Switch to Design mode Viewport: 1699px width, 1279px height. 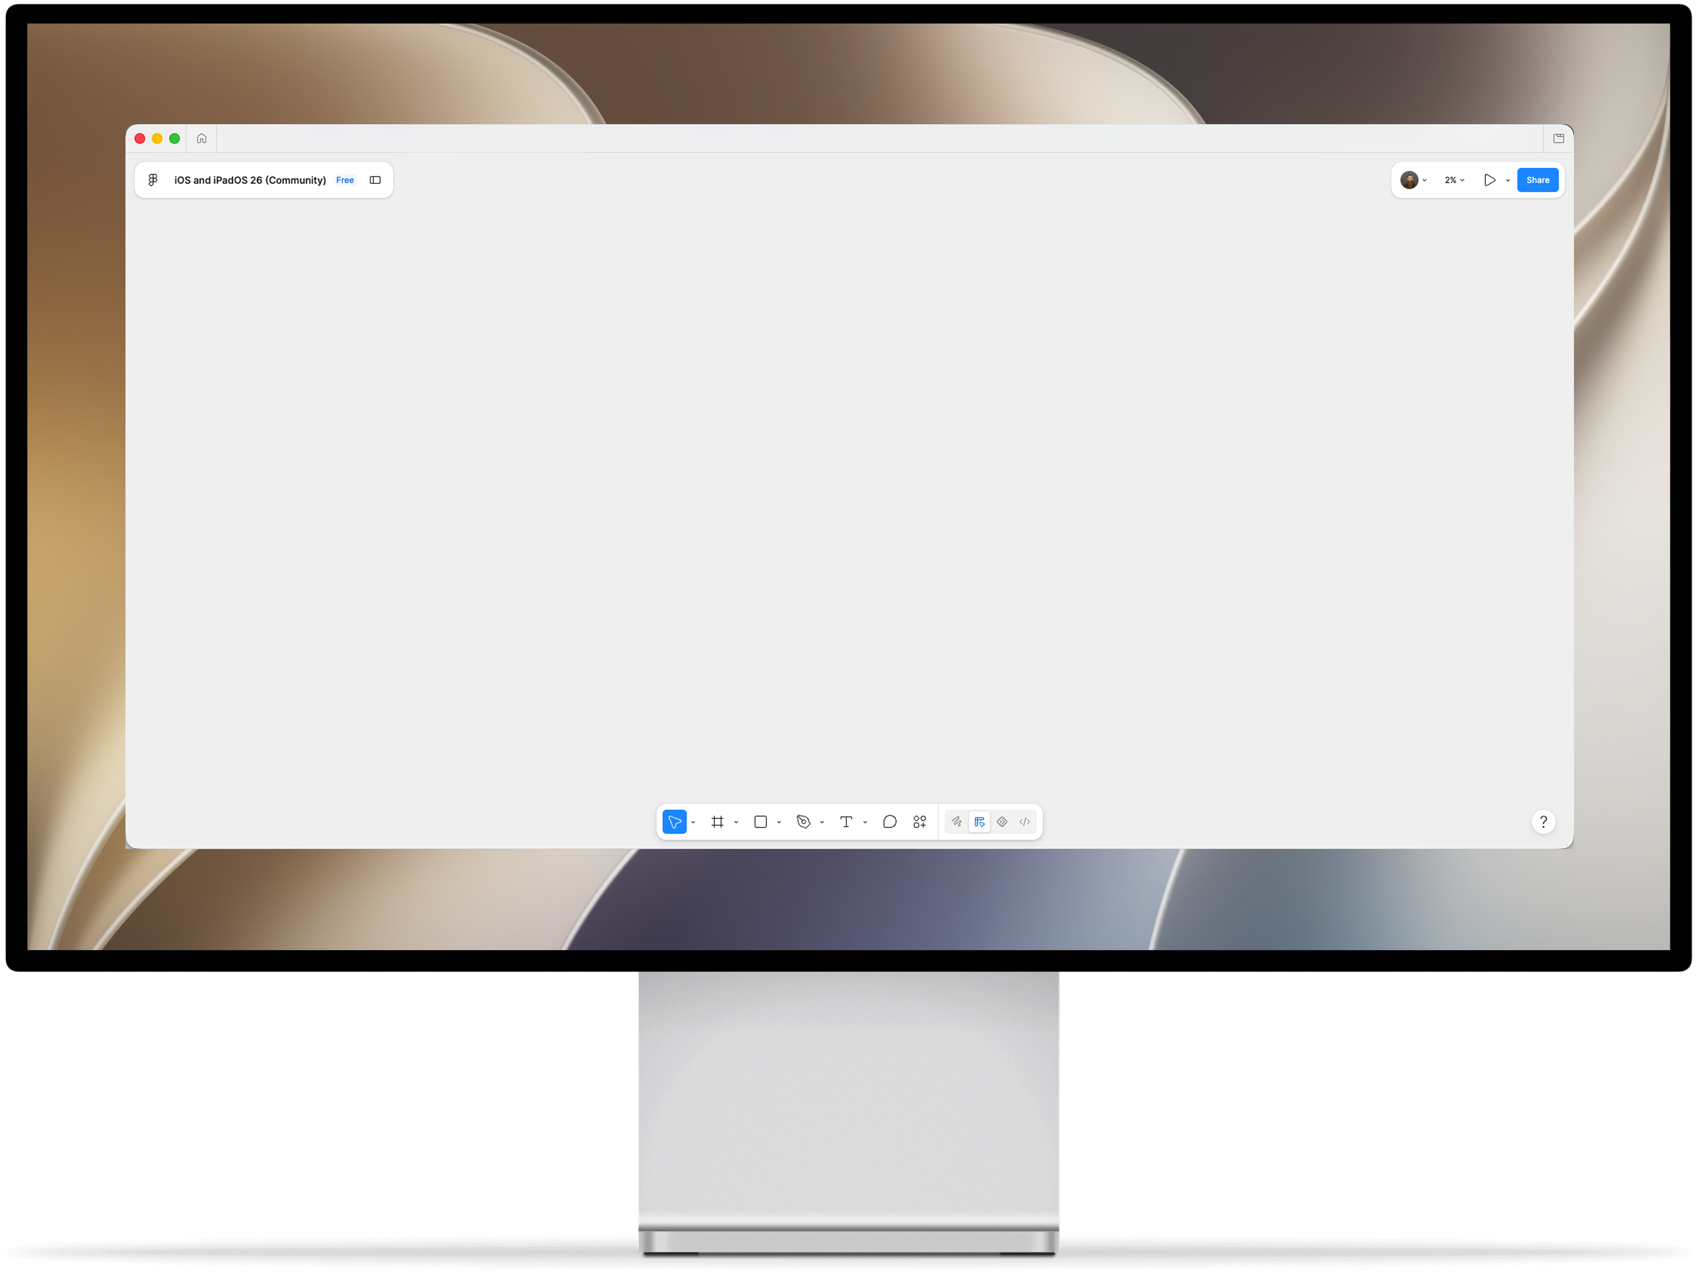(x=979, y=822)
